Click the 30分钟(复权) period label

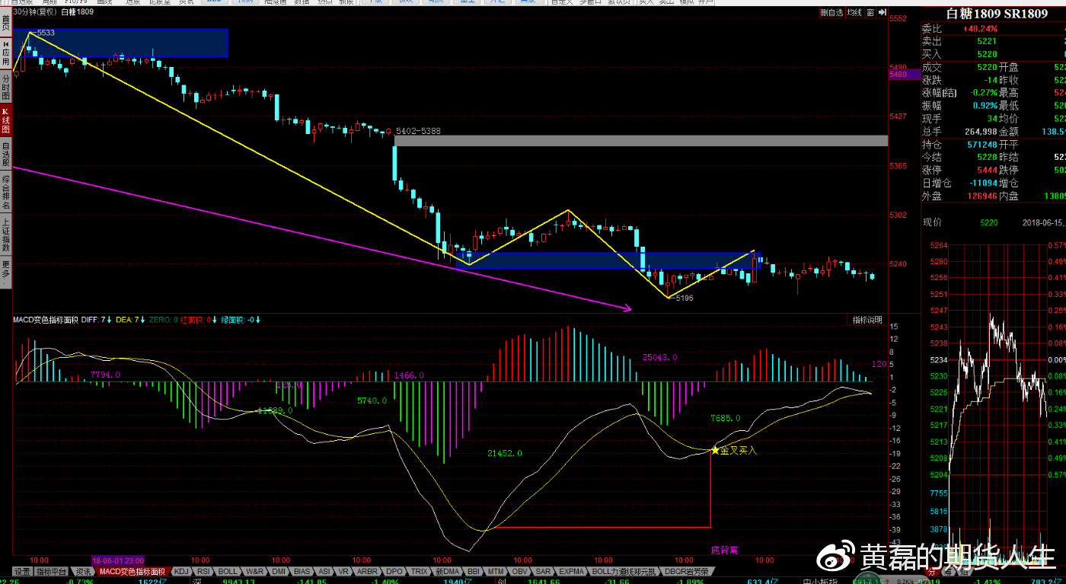pos(35,12)
